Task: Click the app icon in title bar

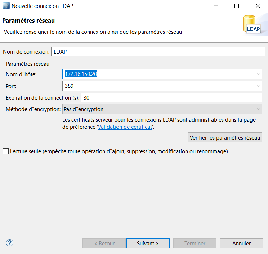Action: 6,6
